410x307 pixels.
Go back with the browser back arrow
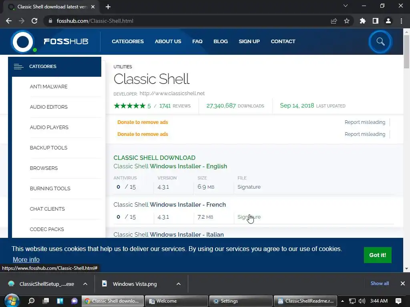(x=9, y=21)
